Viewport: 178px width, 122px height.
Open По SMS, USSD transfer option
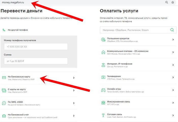tap(39, 103)
